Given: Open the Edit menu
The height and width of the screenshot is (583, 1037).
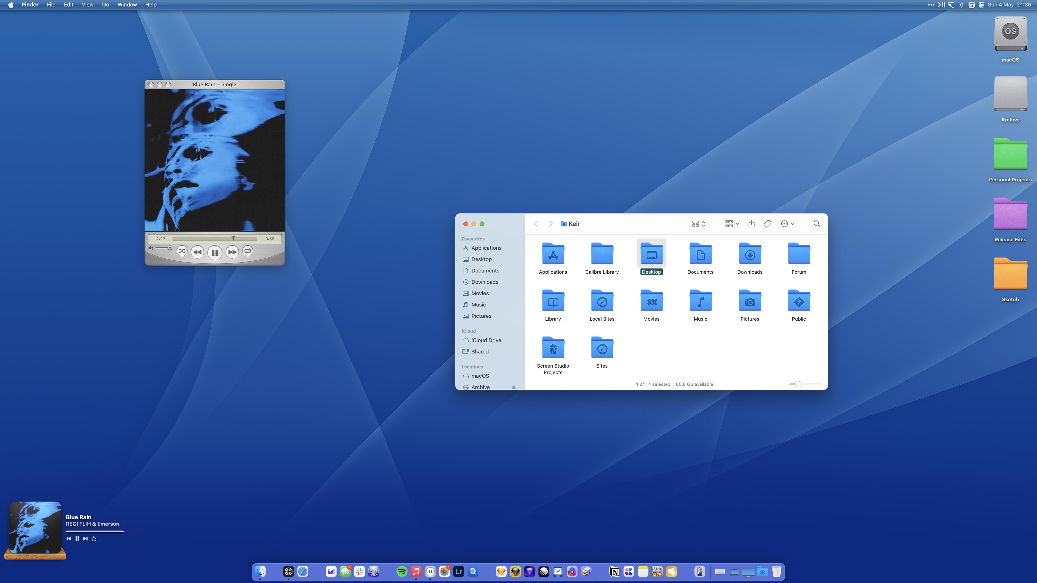Looking at the screenshot, I should [68, 5].
